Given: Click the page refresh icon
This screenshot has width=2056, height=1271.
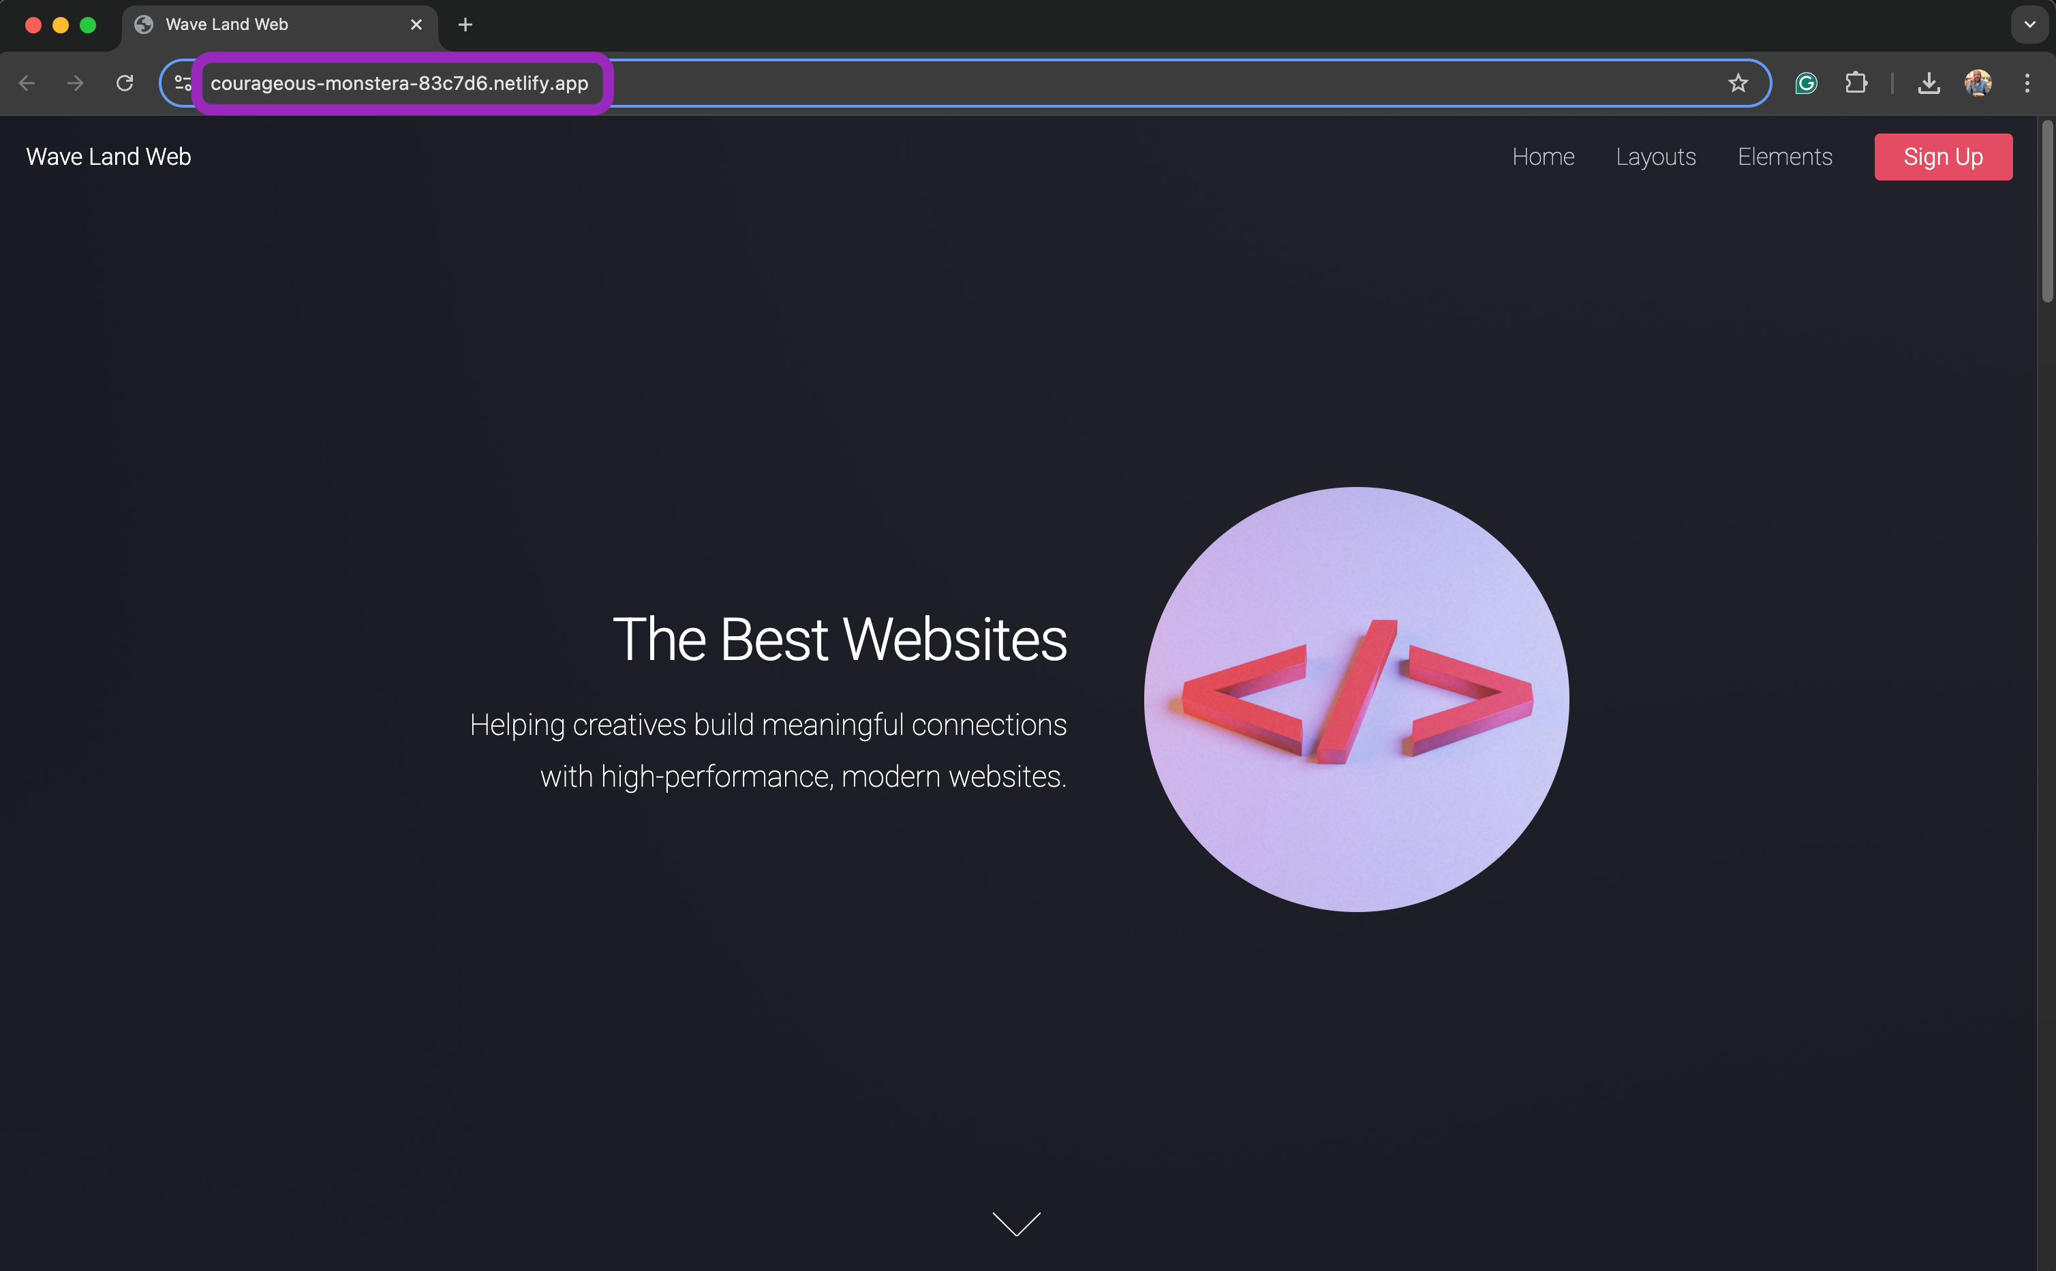Looking at the screenshot, I should click(x=126, y=82).
